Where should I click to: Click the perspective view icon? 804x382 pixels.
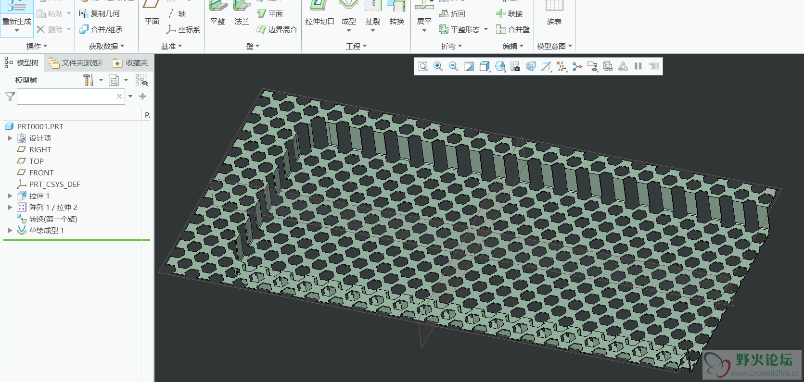click(531, 66)
